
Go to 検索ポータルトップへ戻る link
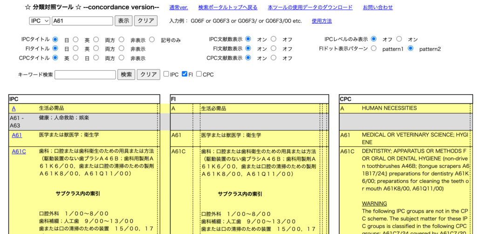tap(228, 7)
